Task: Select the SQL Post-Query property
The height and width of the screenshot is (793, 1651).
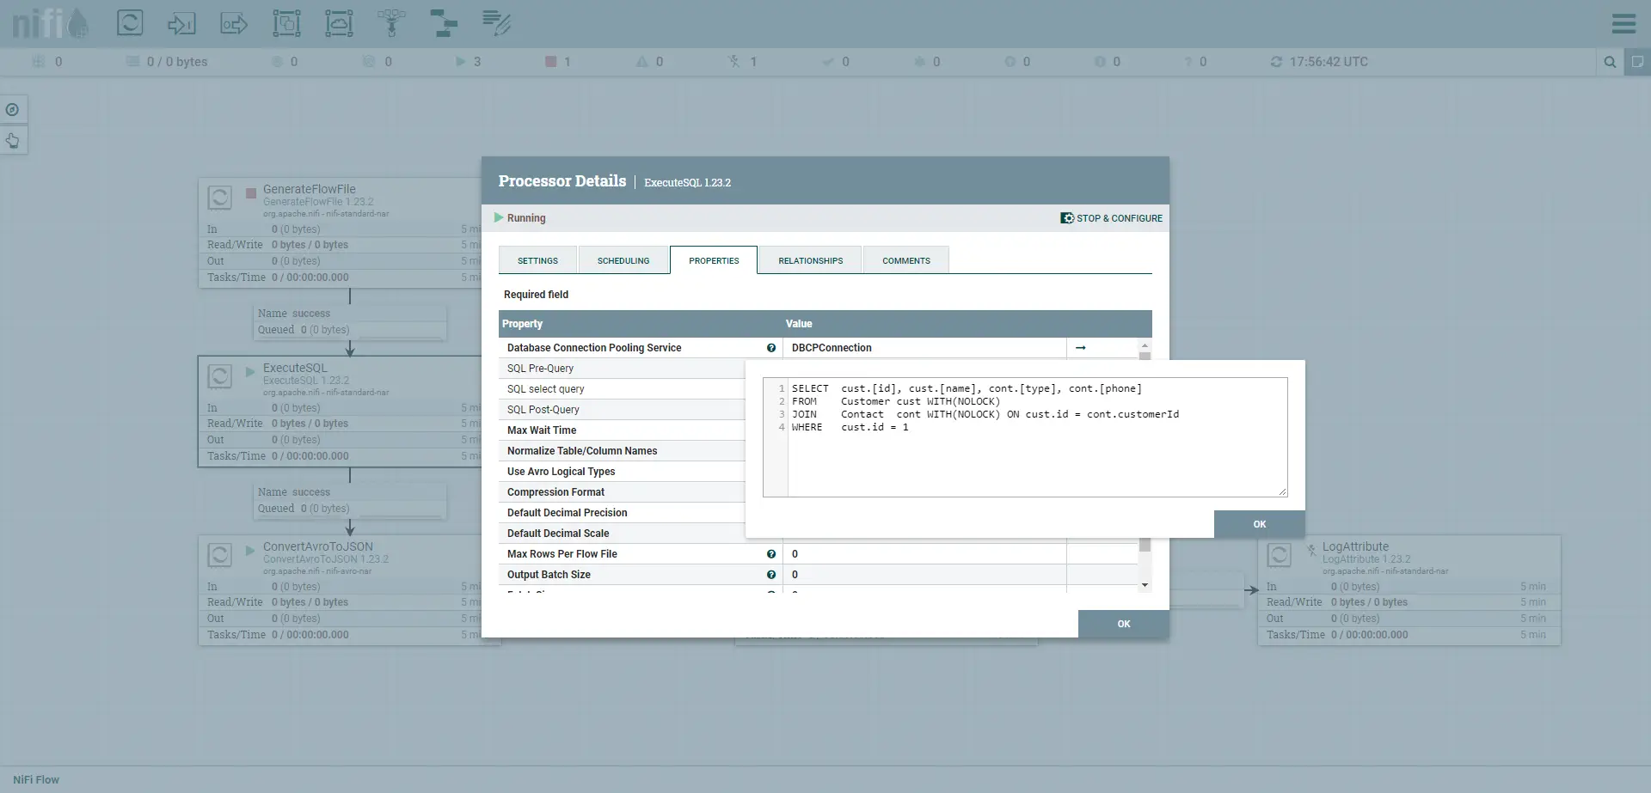Action: (x=622, y=410)
